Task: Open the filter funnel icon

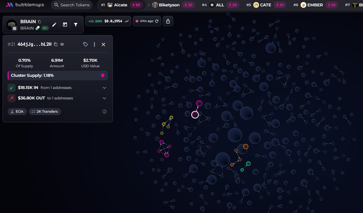Action: 76,25
